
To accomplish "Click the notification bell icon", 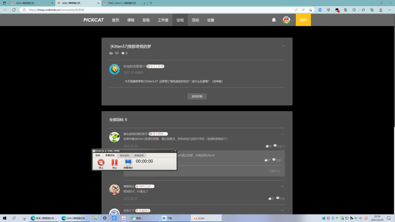I will 274,20.
